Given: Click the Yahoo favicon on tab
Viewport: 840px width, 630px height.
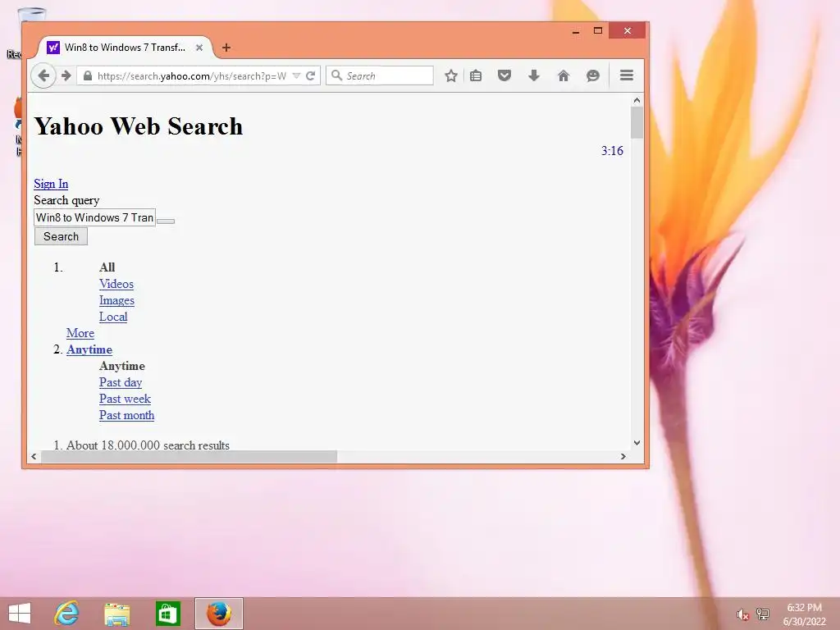Looking at the screenshot, I should (x=53, y=48).
